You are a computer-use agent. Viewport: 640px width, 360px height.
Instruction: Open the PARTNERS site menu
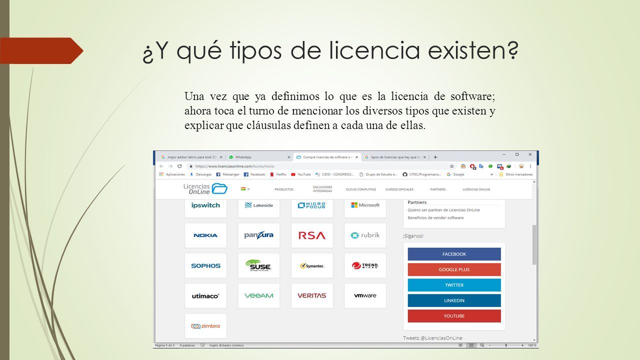coord(437,189)
